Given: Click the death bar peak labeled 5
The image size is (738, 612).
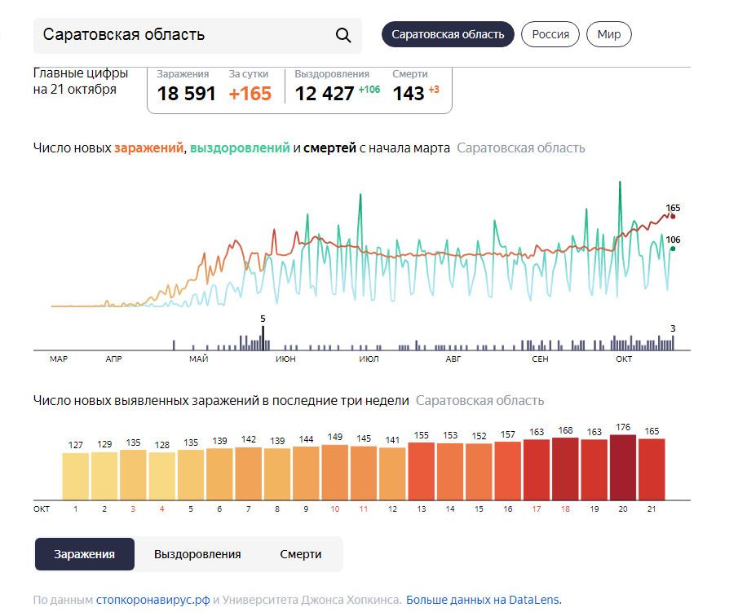Looking at the screenshot, I should tap(263, 338).
